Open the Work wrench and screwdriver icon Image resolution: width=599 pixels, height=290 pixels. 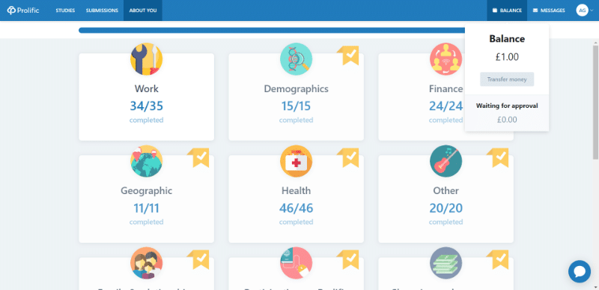click(146, 59)
